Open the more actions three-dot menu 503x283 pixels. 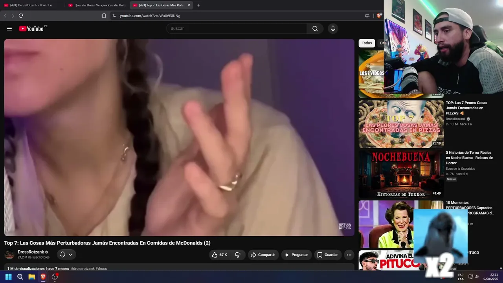pyautogui.click(x=349, y=255)
